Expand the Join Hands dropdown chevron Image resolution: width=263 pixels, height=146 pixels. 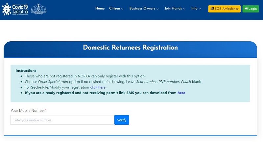(x=184, y=9)
